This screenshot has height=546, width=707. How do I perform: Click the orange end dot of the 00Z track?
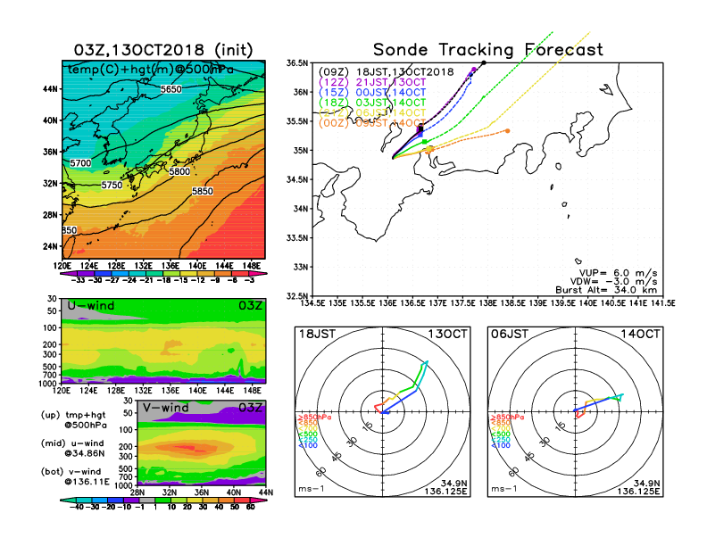(x=508, y=131)
